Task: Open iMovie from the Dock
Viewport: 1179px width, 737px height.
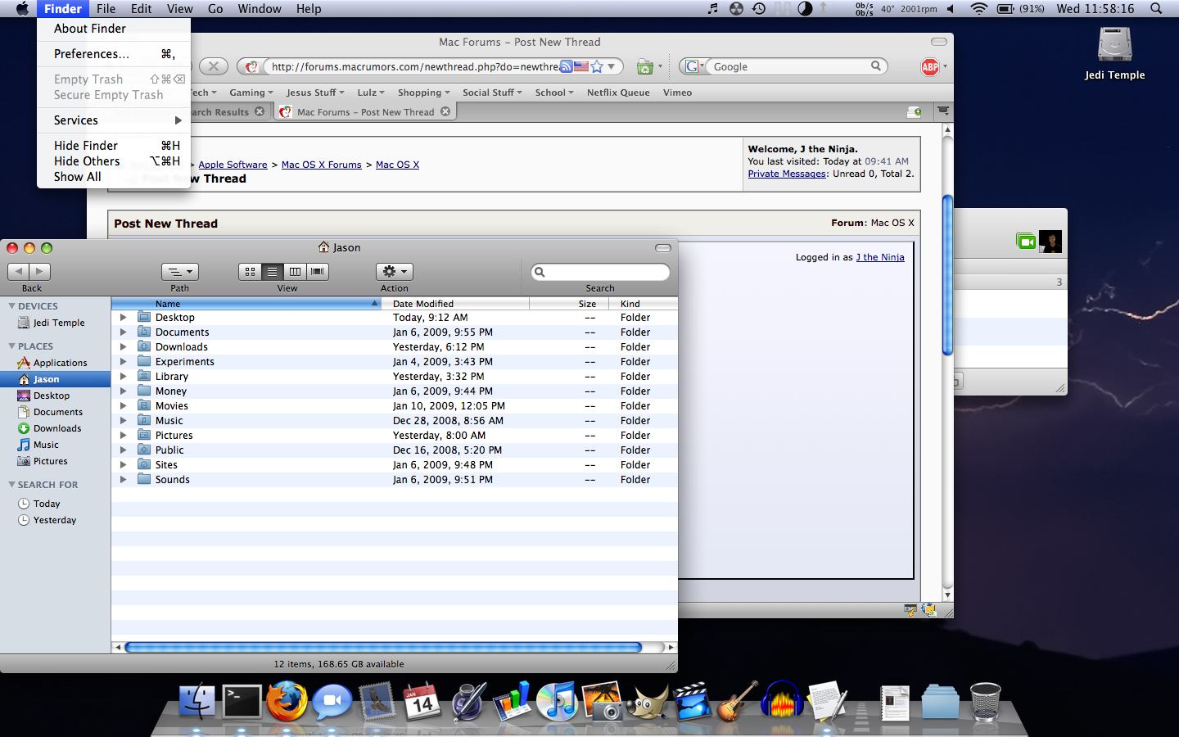Action: click(692, 702)
